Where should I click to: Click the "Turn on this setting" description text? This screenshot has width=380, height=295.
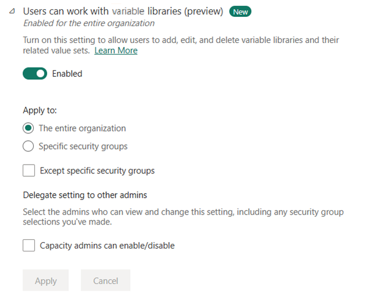point(181,41)
